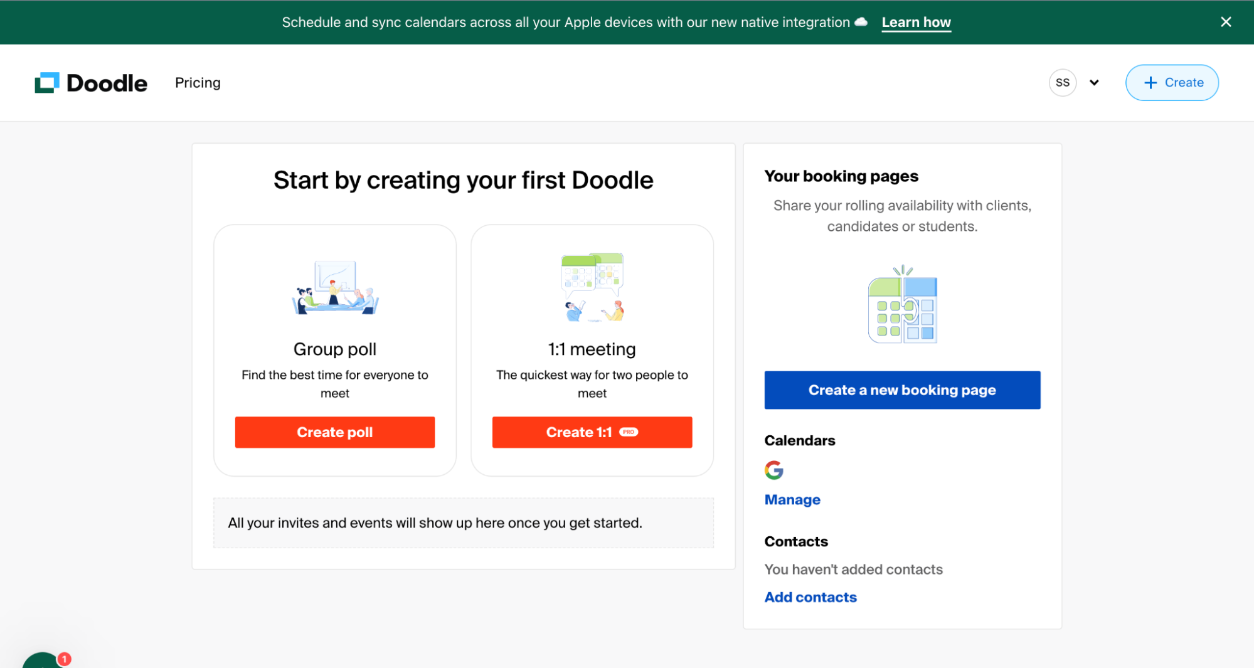Click the chat widget notification badge

click(x=63, y=659)
